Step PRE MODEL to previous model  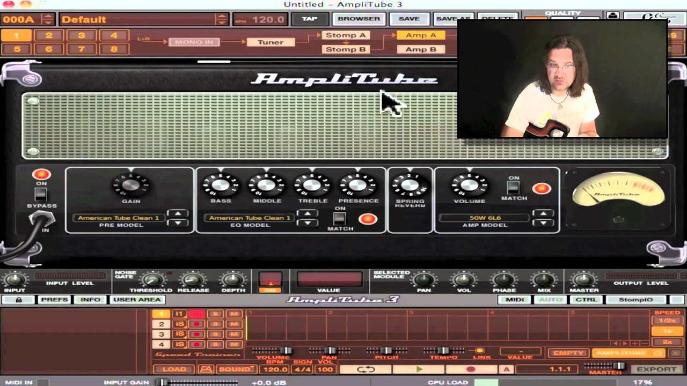pyautogui.click(x=178, y=222)
